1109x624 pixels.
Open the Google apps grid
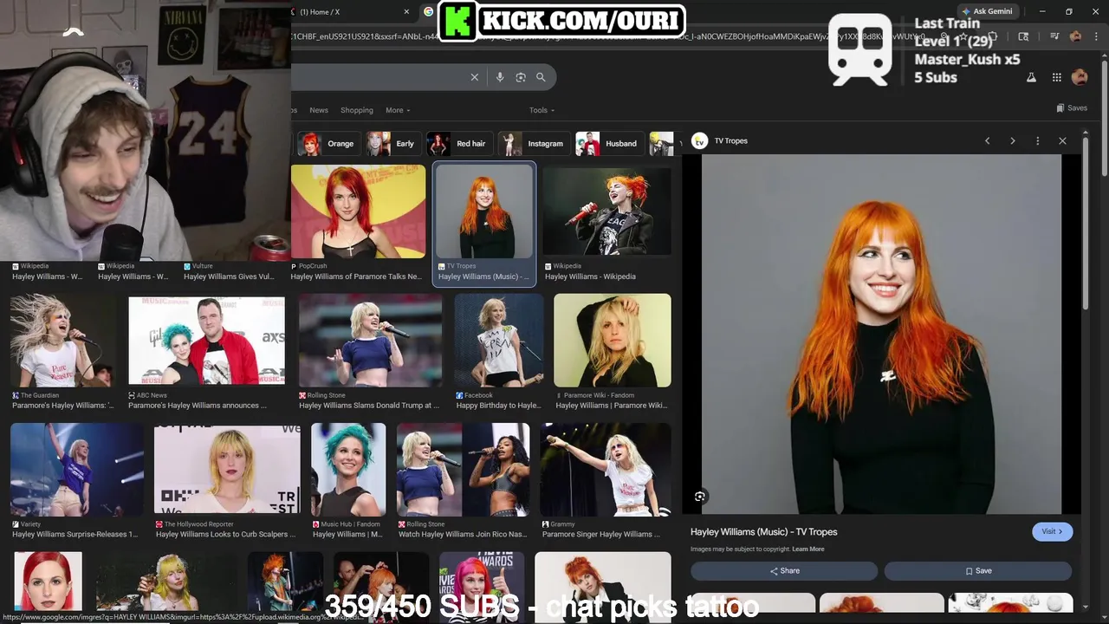(x=1056, y=77)
